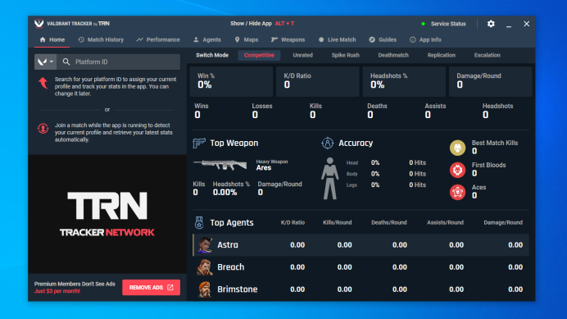567x319 pixels.
Task: Click the Best Match Kills skull icon
Action: [457, 148]
